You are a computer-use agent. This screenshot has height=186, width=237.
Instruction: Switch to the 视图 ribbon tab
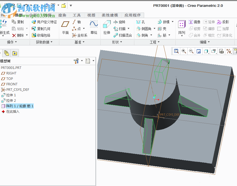click(91, 15)
